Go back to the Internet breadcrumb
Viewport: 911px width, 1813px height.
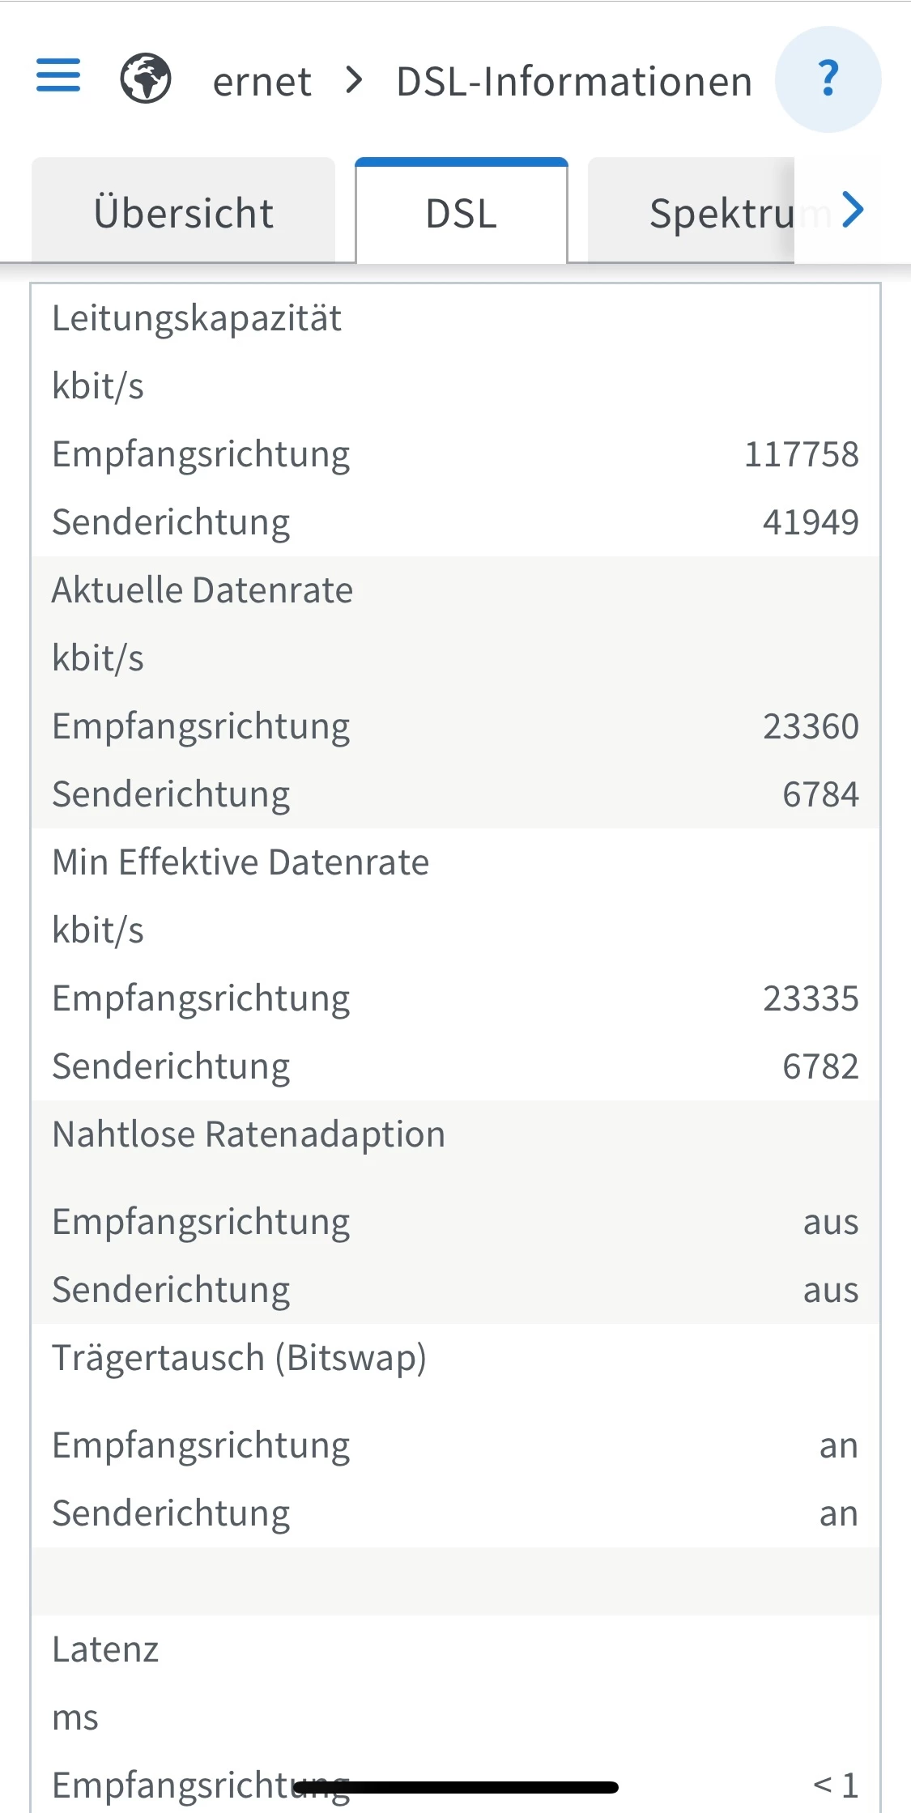pyautogui.click(x=262, y=82)
